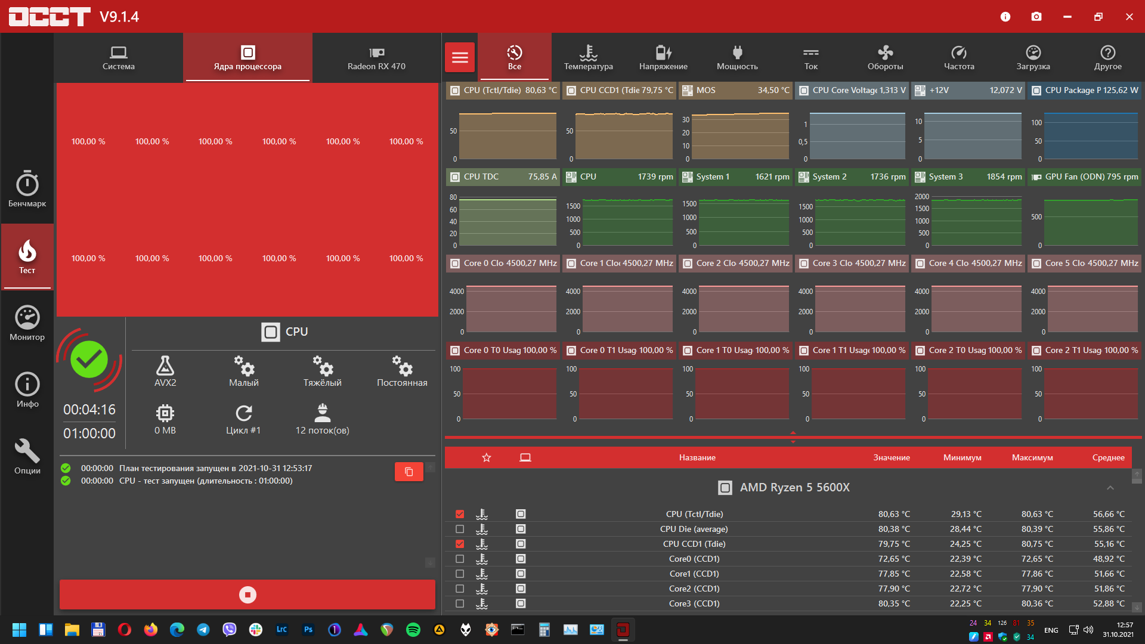Uncheck the CPU (Tctl/Tdie) checkbox
Viewport: 1145px width, 644px height.
pyautogui.click(x=460, y=514)
